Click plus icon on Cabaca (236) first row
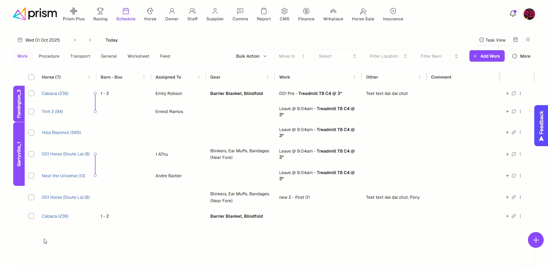 coord(507,93)
